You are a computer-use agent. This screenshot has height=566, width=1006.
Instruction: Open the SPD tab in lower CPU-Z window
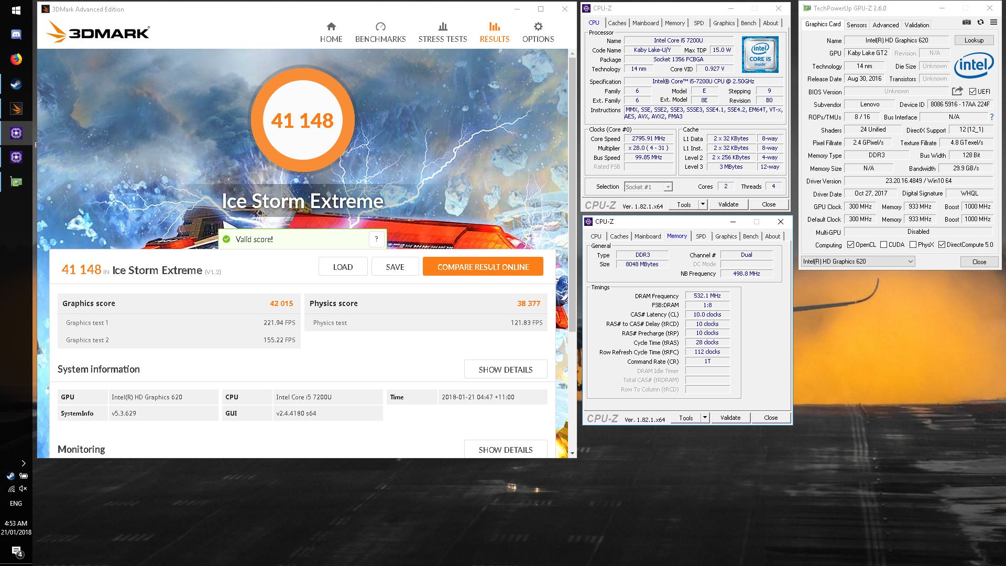tap(701, 236)
